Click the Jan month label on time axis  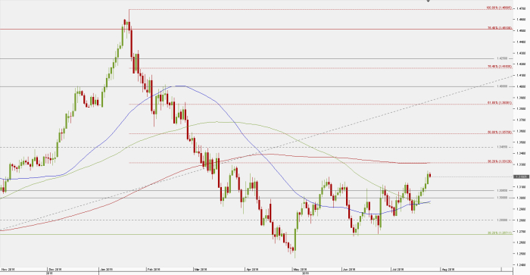107,270
